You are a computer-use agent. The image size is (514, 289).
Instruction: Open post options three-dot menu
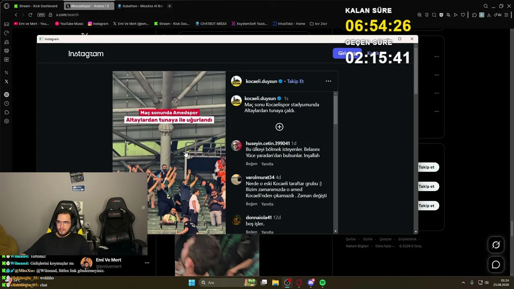click(x=328, y=81)
